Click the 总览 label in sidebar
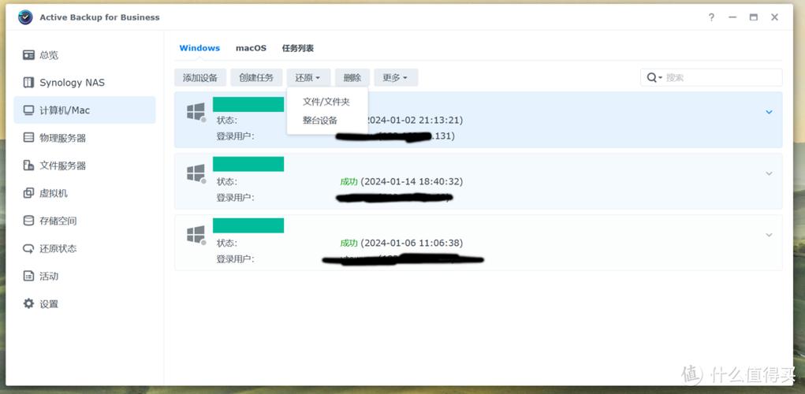 (x=50, y=55)
